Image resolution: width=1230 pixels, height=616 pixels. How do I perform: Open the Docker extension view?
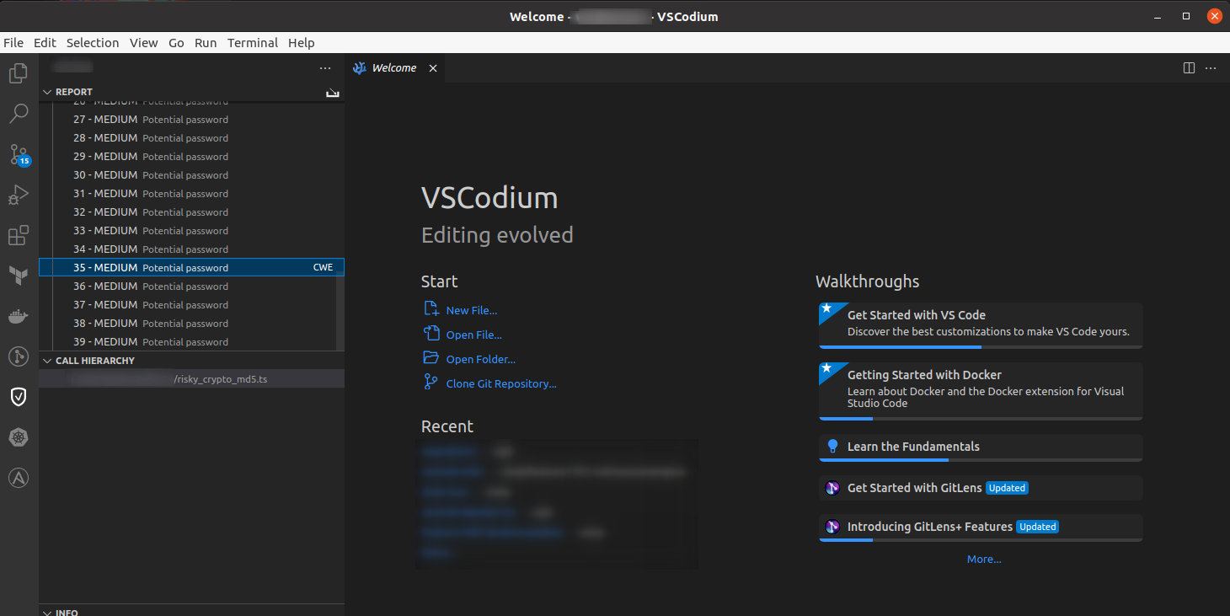[x=19, y=316]
